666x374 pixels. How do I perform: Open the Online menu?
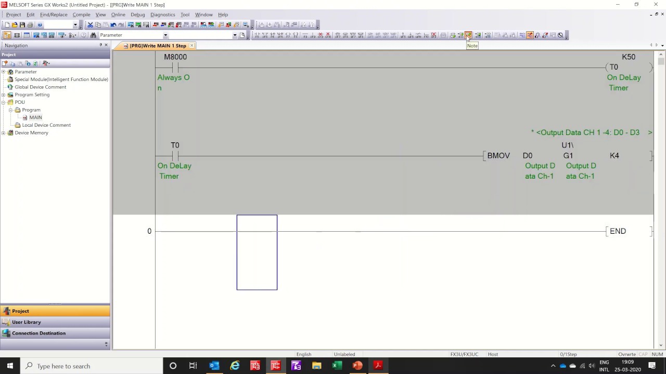pos(118,15)
